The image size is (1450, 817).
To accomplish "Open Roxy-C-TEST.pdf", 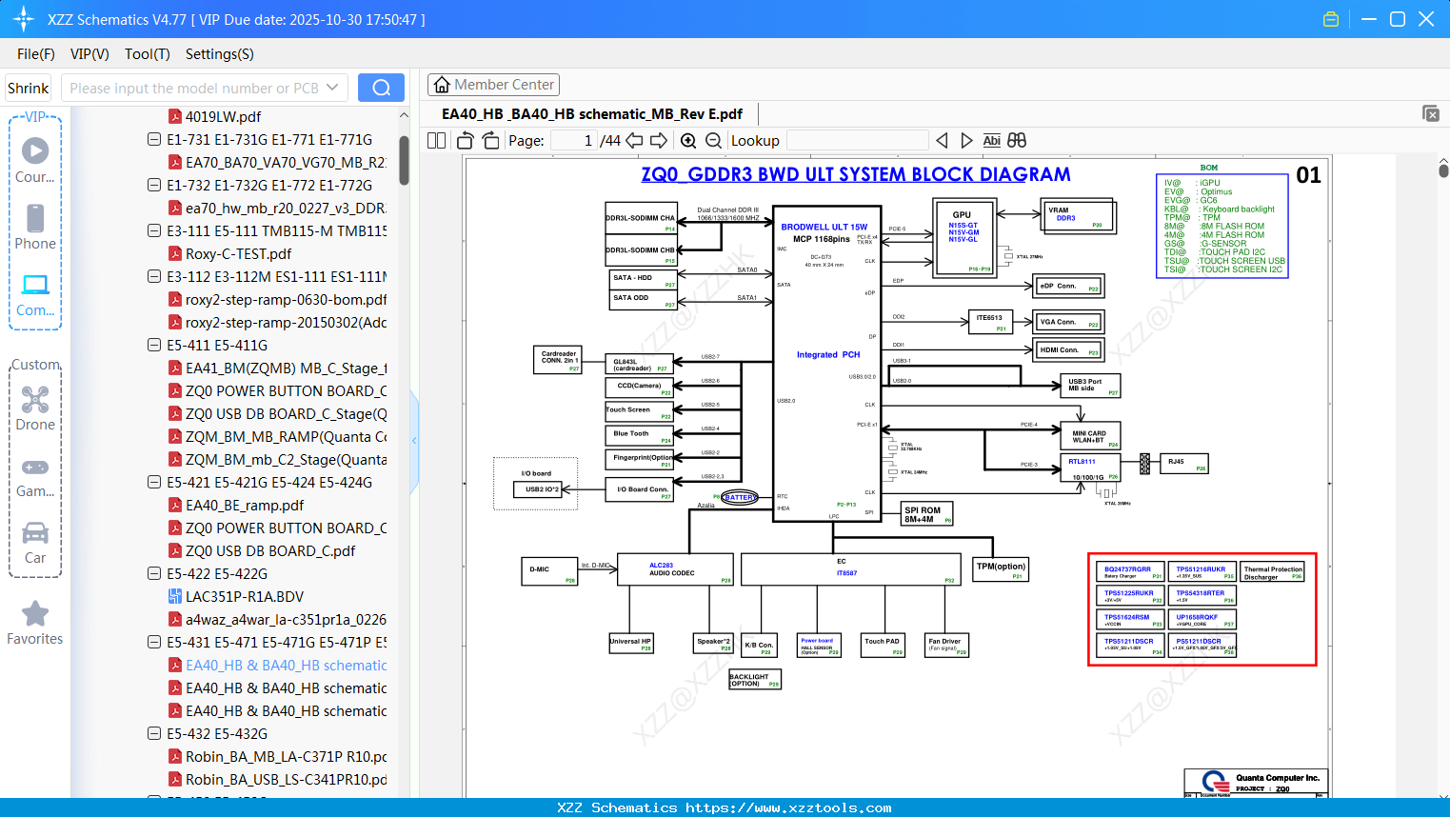I will point(229,254).
